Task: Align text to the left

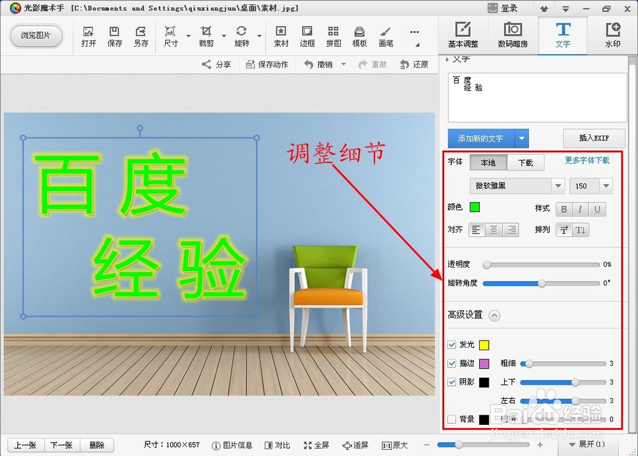Action: (477, 231)
